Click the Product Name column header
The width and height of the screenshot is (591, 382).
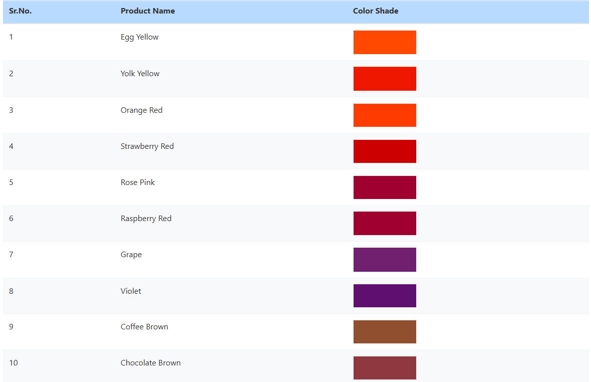tap(148, 11)
